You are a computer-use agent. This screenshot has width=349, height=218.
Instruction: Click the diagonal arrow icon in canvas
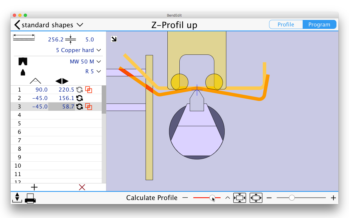coord(114,39)
